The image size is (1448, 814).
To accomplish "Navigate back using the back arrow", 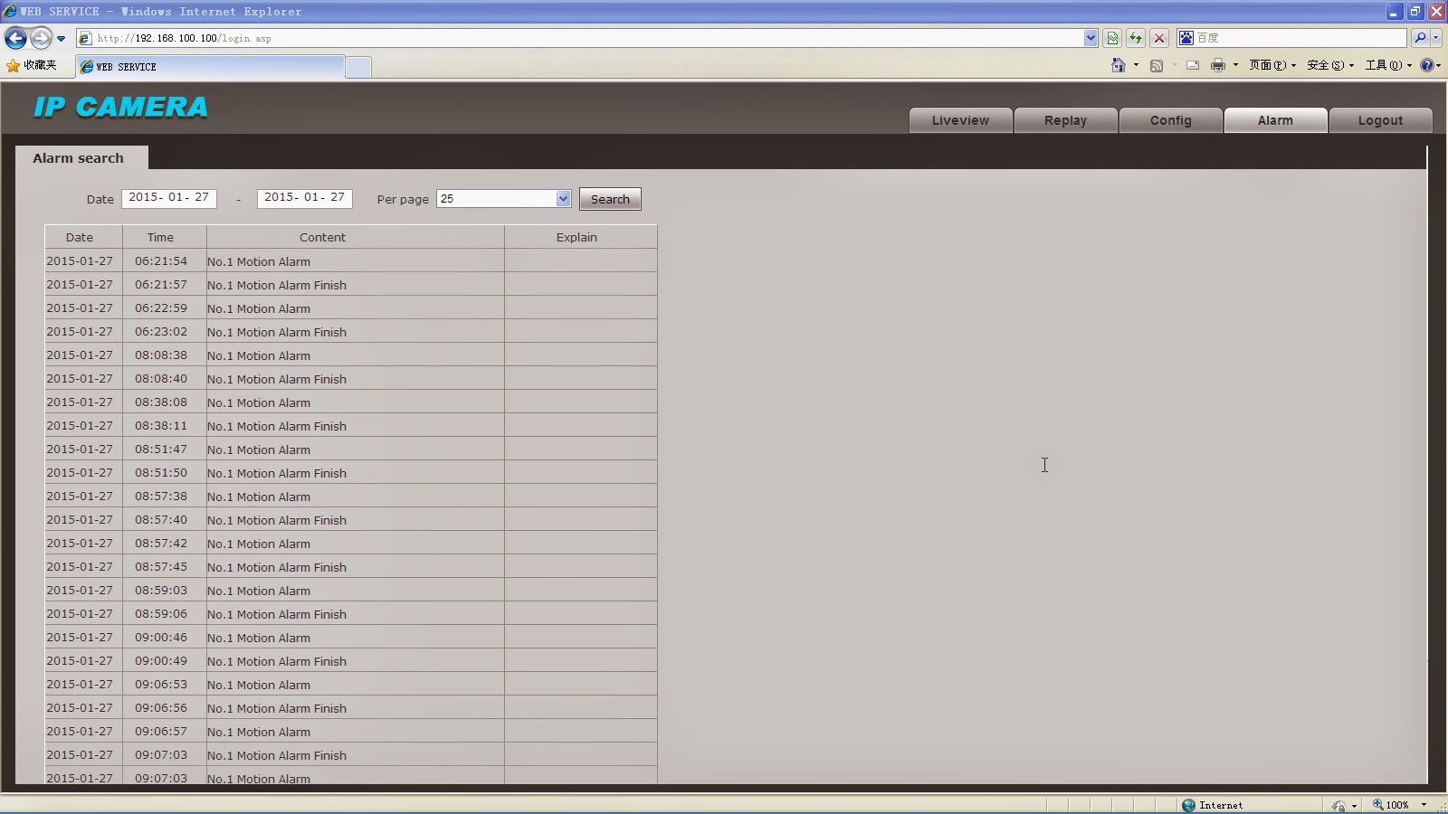I will [x=14, y=38].
